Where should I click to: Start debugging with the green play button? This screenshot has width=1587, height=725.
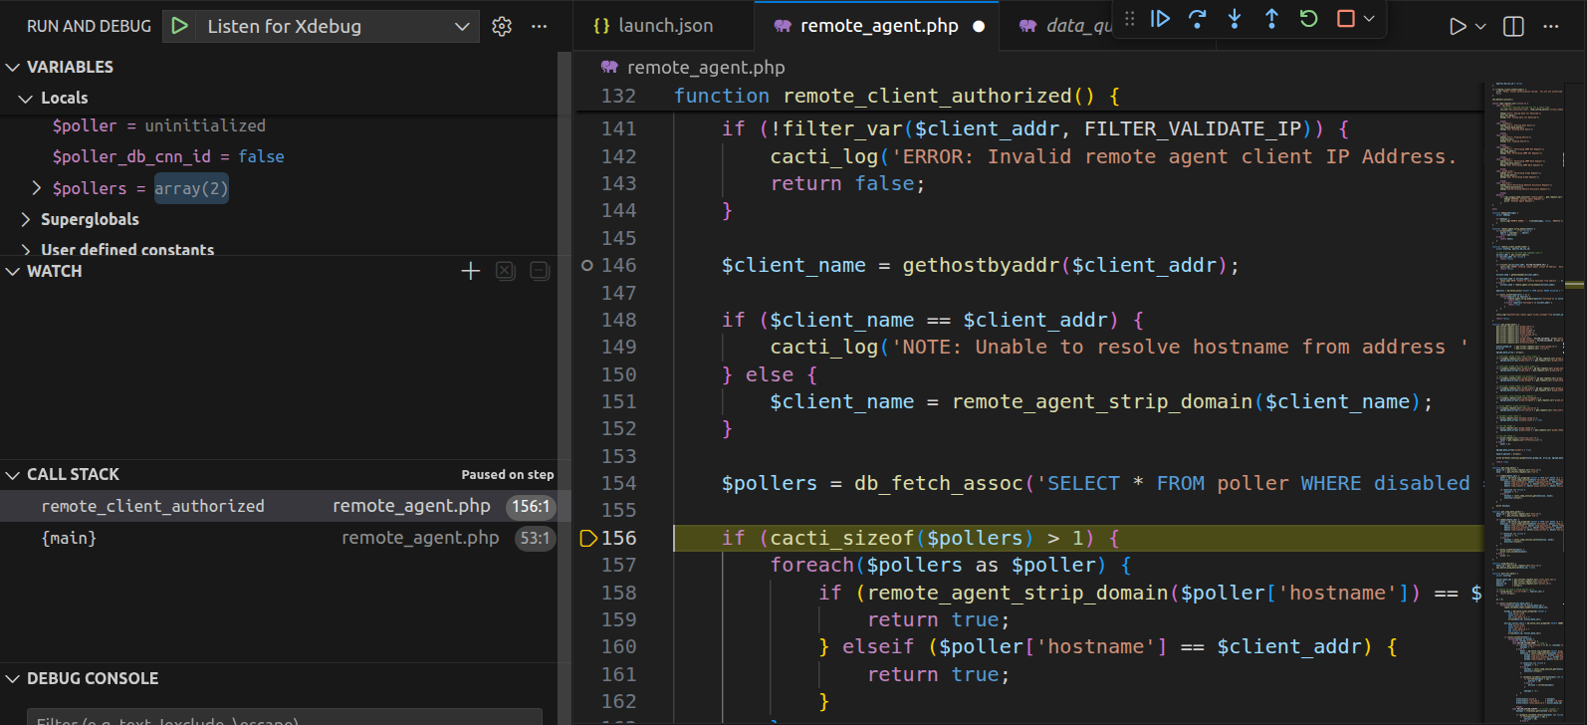pos(179,27)
